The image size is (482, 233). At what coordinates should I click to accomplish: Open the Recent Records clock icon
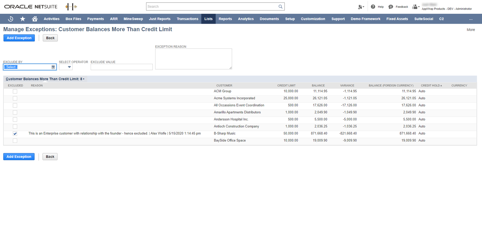coord(11,19)
